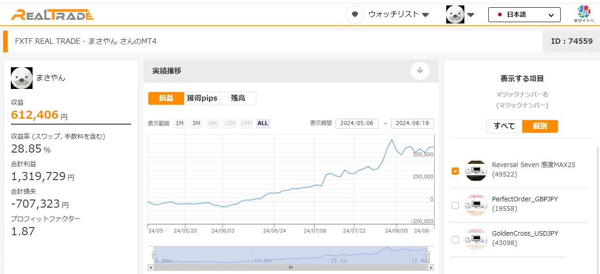The image size is (600, 274).
Task: Click the まさやん profile avatar in the left panel
Action: (22, 78)
